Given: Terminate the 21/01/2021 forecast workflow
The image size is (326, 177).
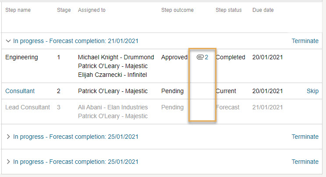Looking at the screenshot, I should tap(305, 41).
